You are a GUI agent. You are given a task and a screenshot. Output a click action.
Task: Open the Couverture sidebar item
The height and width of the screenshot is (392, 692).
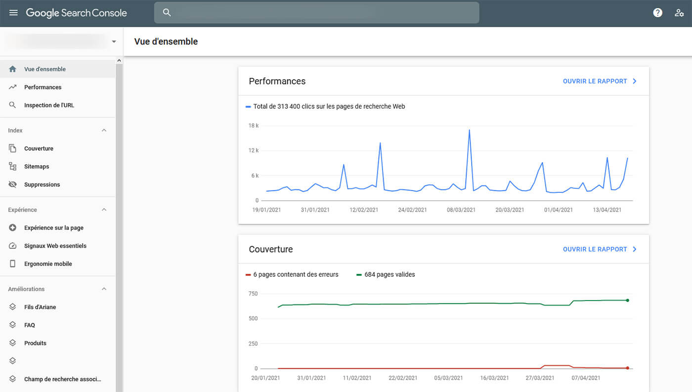(57, 148)
